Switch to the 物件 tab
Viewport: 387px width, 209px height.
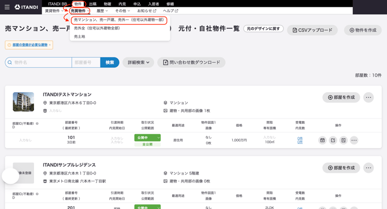click(78, 4)
